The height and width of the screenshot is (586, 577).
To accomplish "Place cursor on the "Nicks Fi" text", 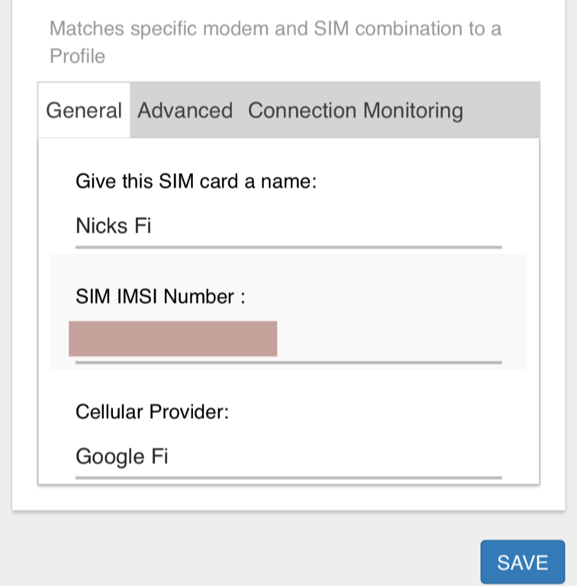I will coord(114,226).
